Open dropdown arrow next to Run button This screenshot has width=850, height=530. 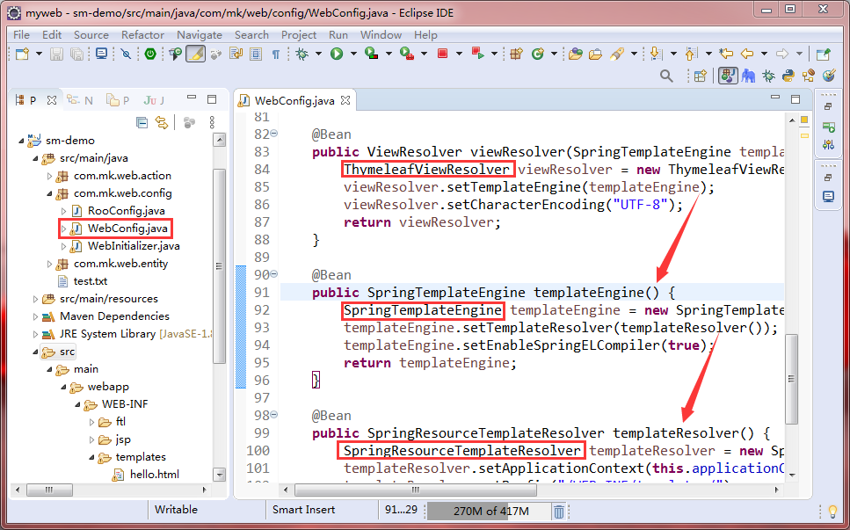(353, 54)
